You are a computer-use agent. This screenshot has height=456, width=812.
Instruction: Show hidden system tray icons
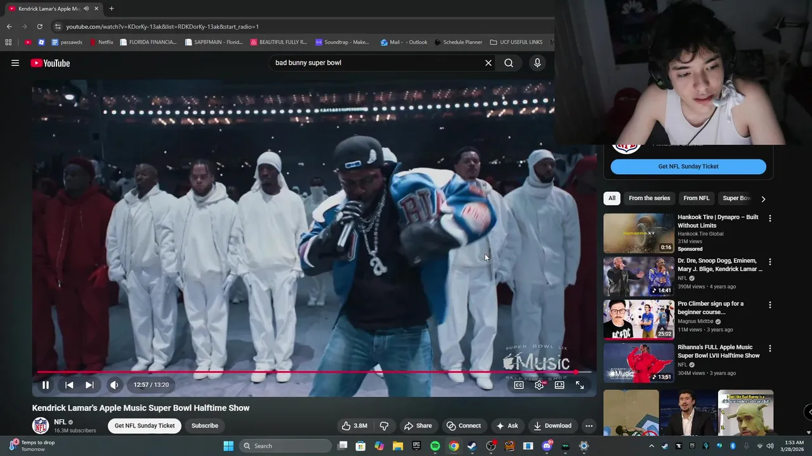pos(652,446)
